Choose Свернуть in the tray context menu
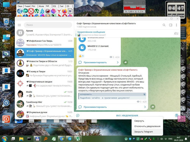190x142 pixels. (147, 121)
